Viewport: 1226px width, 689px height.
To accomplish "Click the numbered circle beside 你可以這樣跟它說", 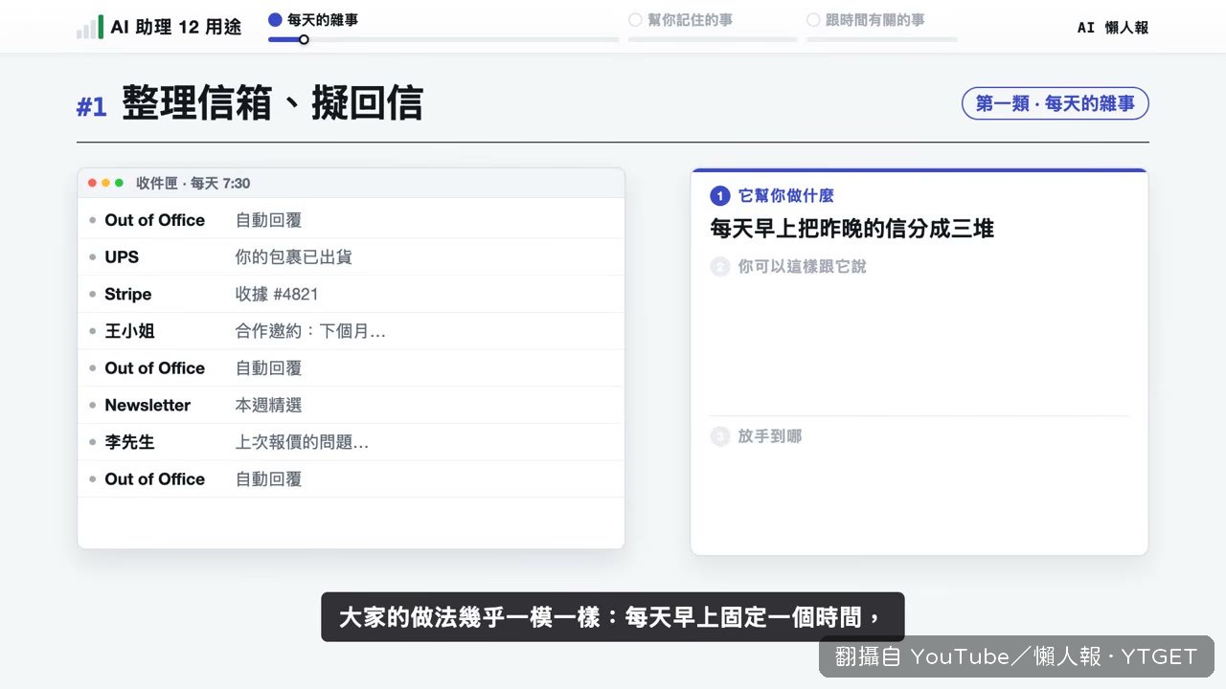I will pos(720,267).
